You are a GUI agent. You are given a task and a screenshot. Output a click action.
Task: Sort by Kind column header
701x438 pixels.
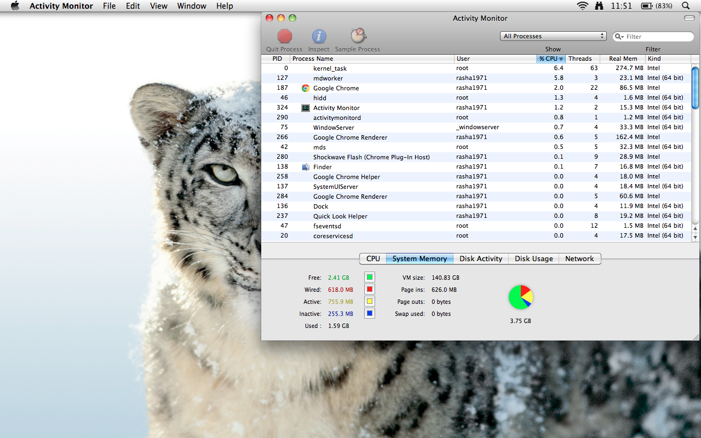[668, 59]
